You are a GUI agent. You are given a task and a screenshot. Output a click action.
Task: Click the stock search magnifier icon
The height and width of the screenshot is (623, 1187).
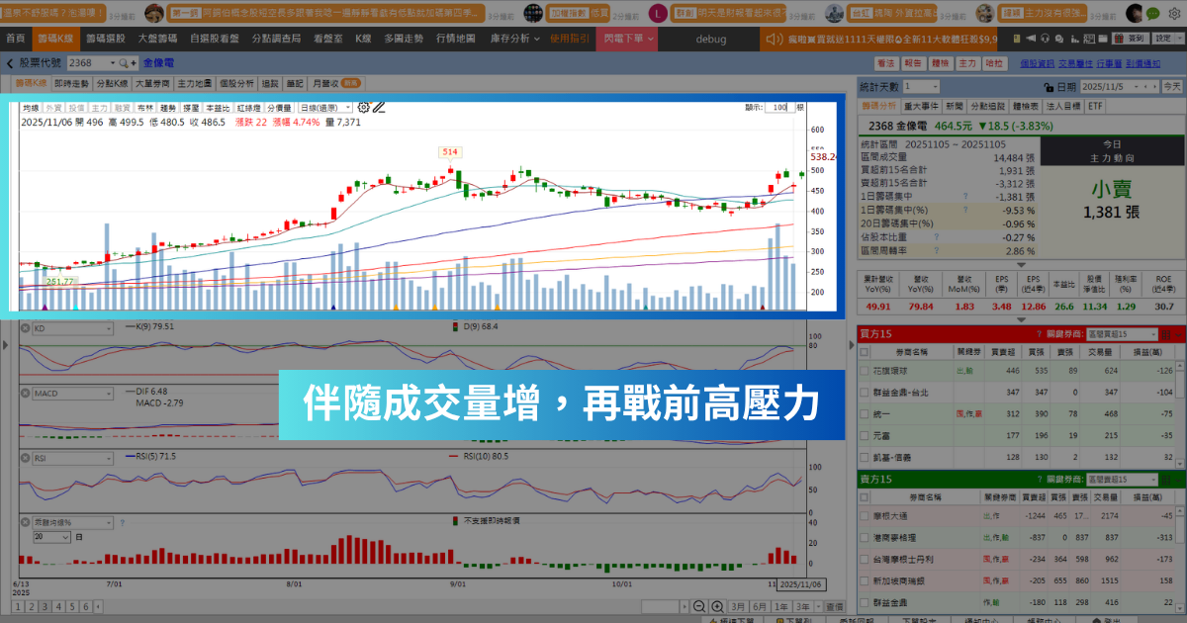[x=123, y=61]
